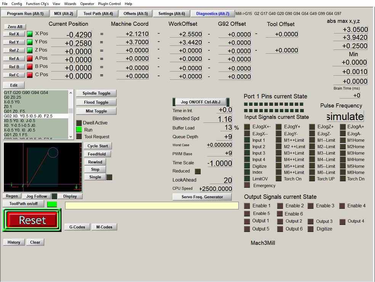Turn ToolPath on/off
The width and height of the screenshot is (375, 282).
coord(24,204)
